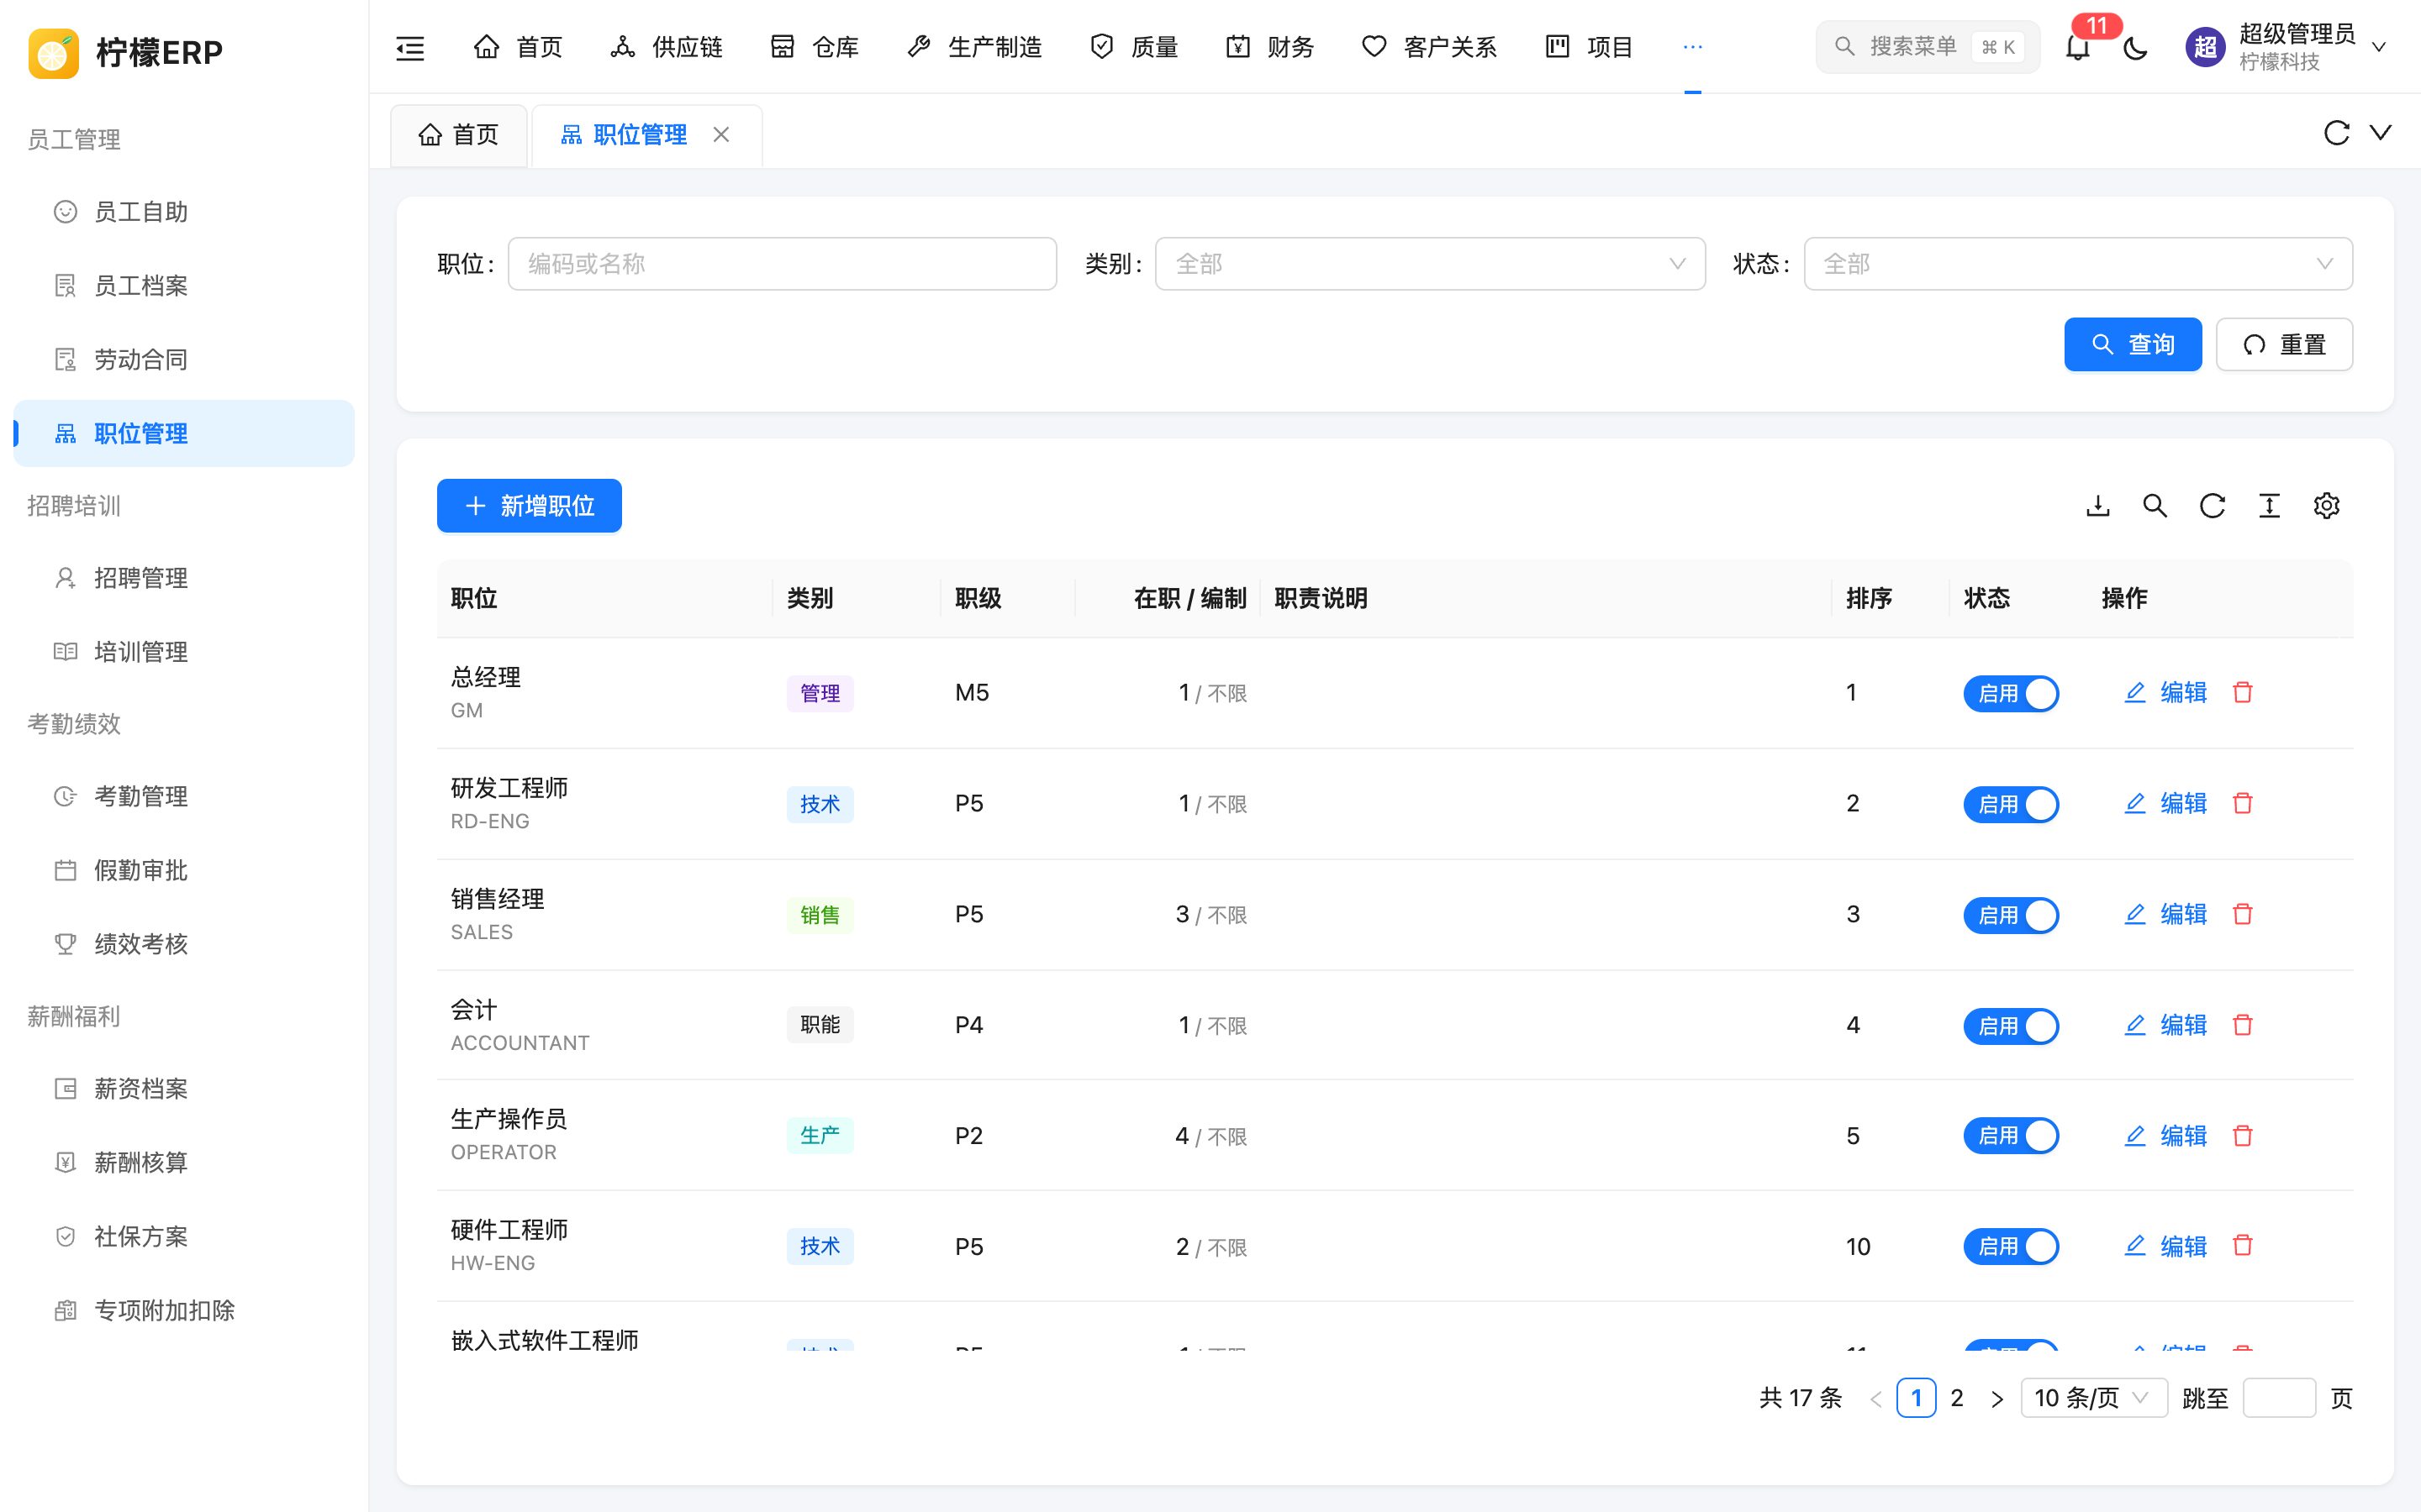Refresh current tab icon in tab bar
2421x1512 pixels.
[x=2336, y=133]
